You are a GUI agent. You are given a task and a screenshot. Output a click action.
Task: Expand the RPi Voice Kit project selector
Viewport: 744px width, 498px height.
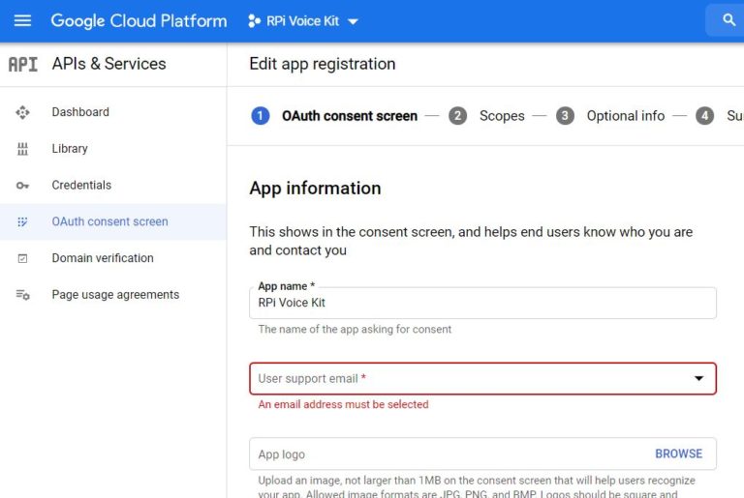[x=303, y=21]
